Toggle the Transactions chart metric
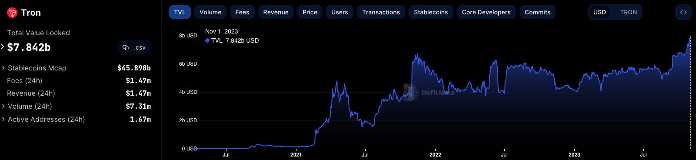The height and width of the screenshot is (160, 696). (x=381, y=12)
